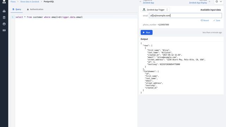
Task: Switch to the Query tab
Action: click(17, 9)
